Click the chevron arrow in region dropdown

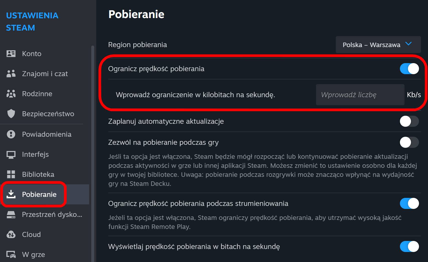[408, 44]
